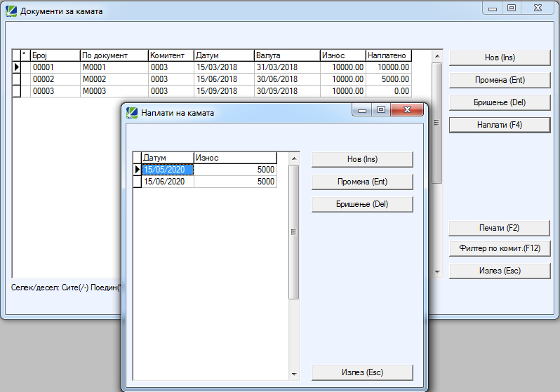This screenshot has width=560, height=392.
Task: Close the Наплати на камата dialog
Action: [x=407, y=109]
